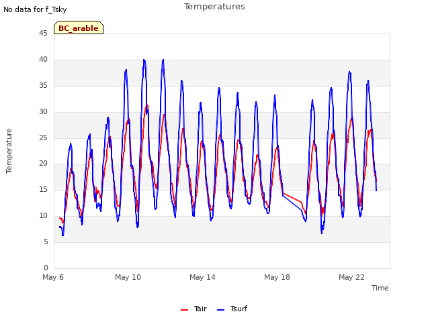Screen dimensions: 430x322
Task: Click the red Tair legend color marker
Action: [x=184, y=310]
